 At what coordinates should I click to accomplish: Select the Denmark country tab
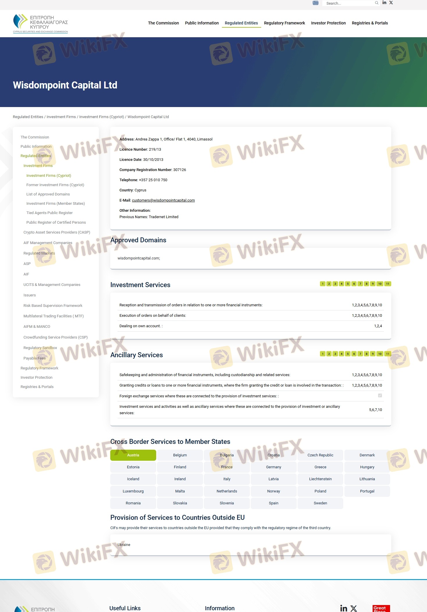(367, 455)
